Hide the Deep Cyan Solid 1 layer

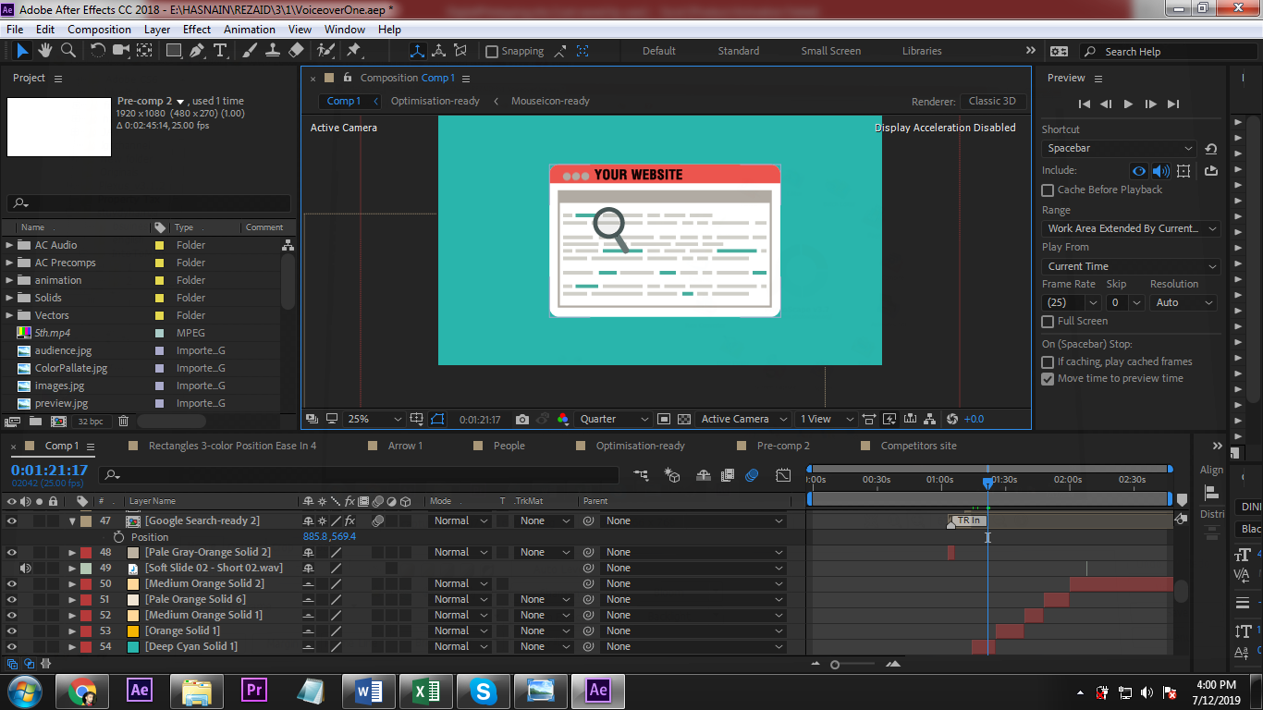point(12,646)
